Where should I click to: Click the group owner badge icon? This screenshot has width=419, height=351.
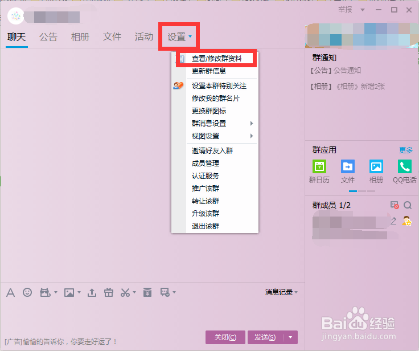click(406, 221)
